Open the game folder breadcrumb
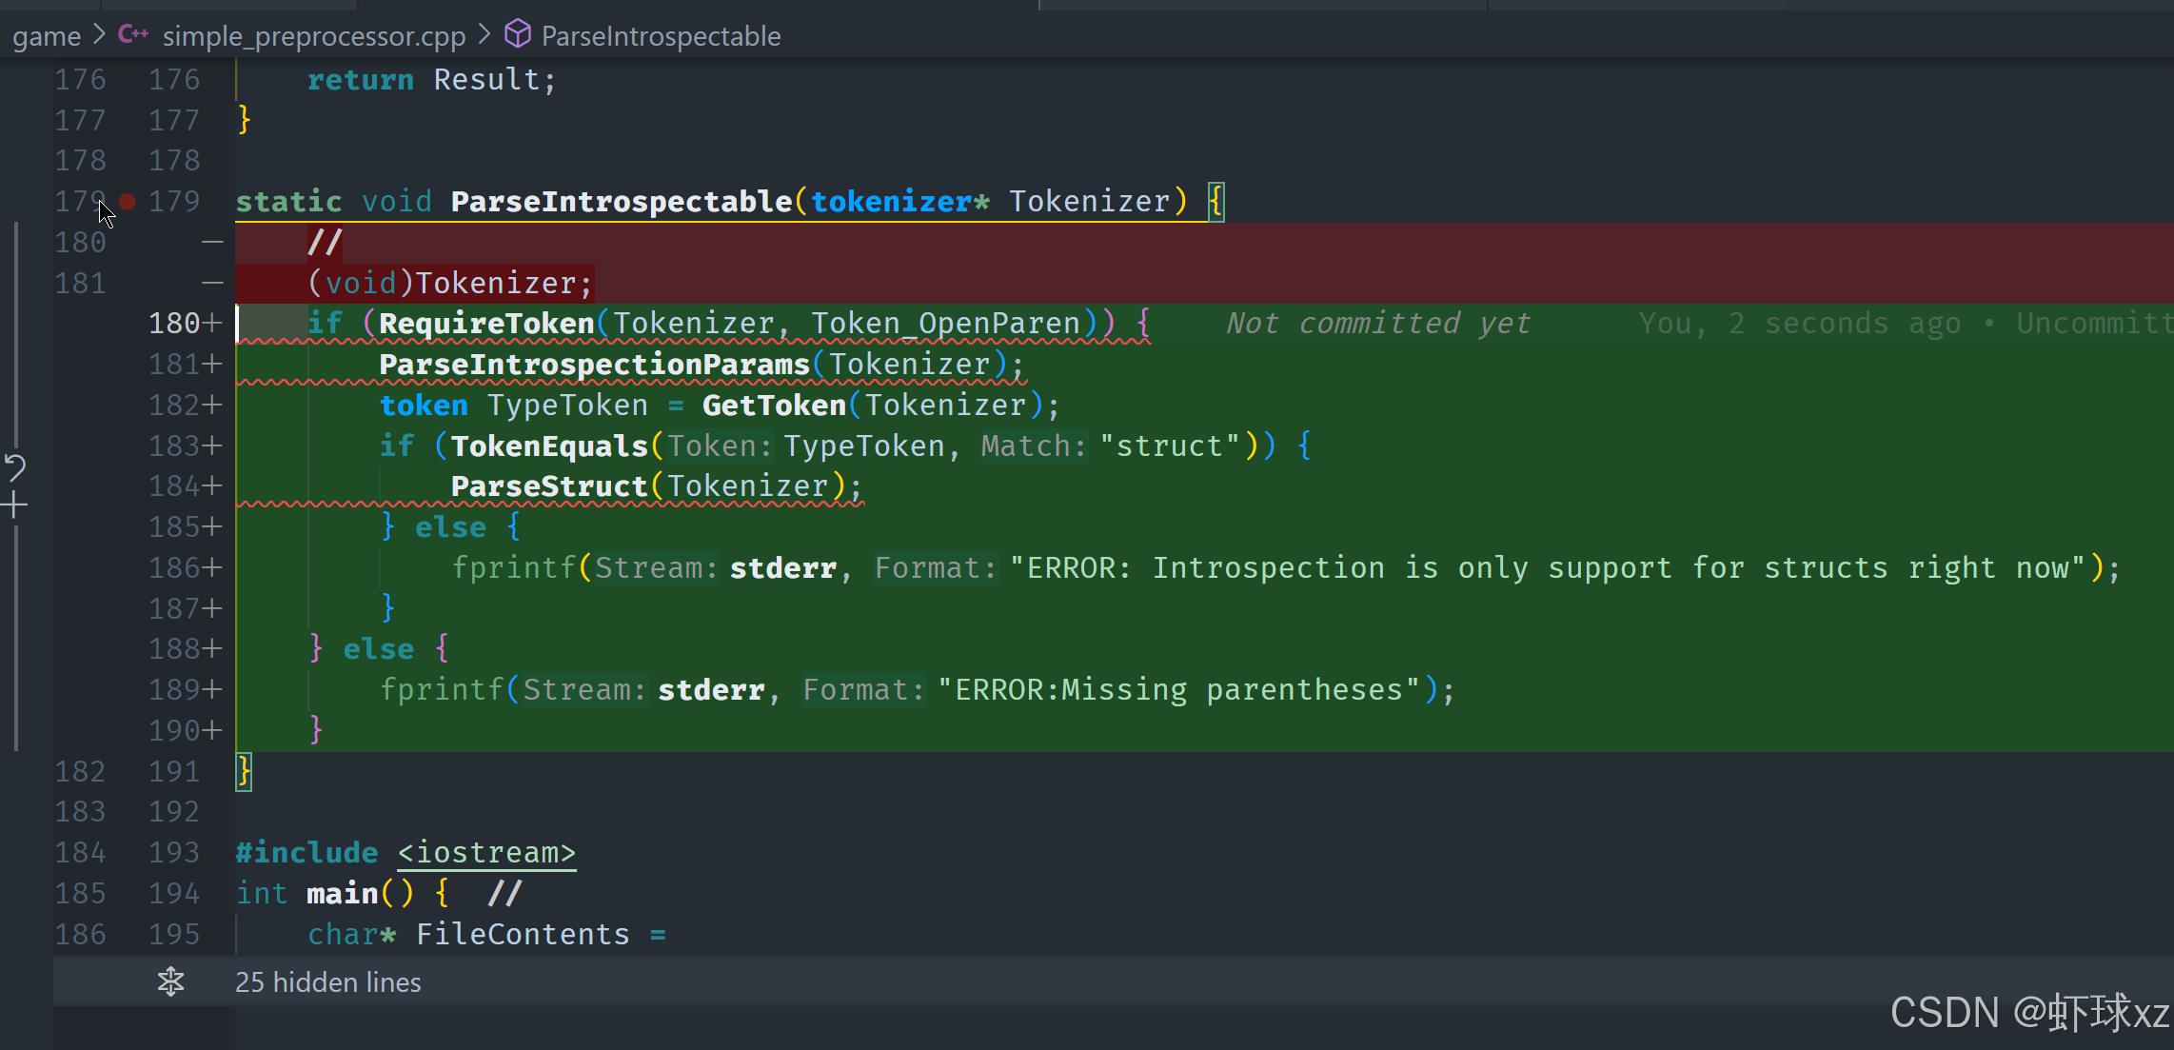This screenshot has width=2174, height=1050. 46,36
